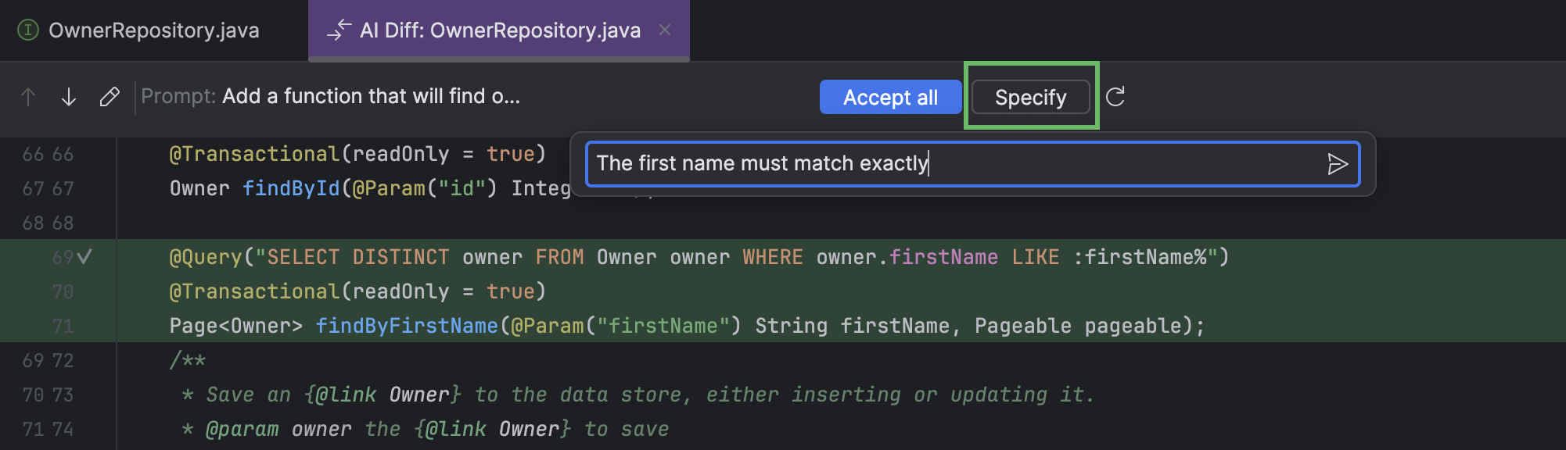Click the @Query annotation on the added line

(207, 257)
